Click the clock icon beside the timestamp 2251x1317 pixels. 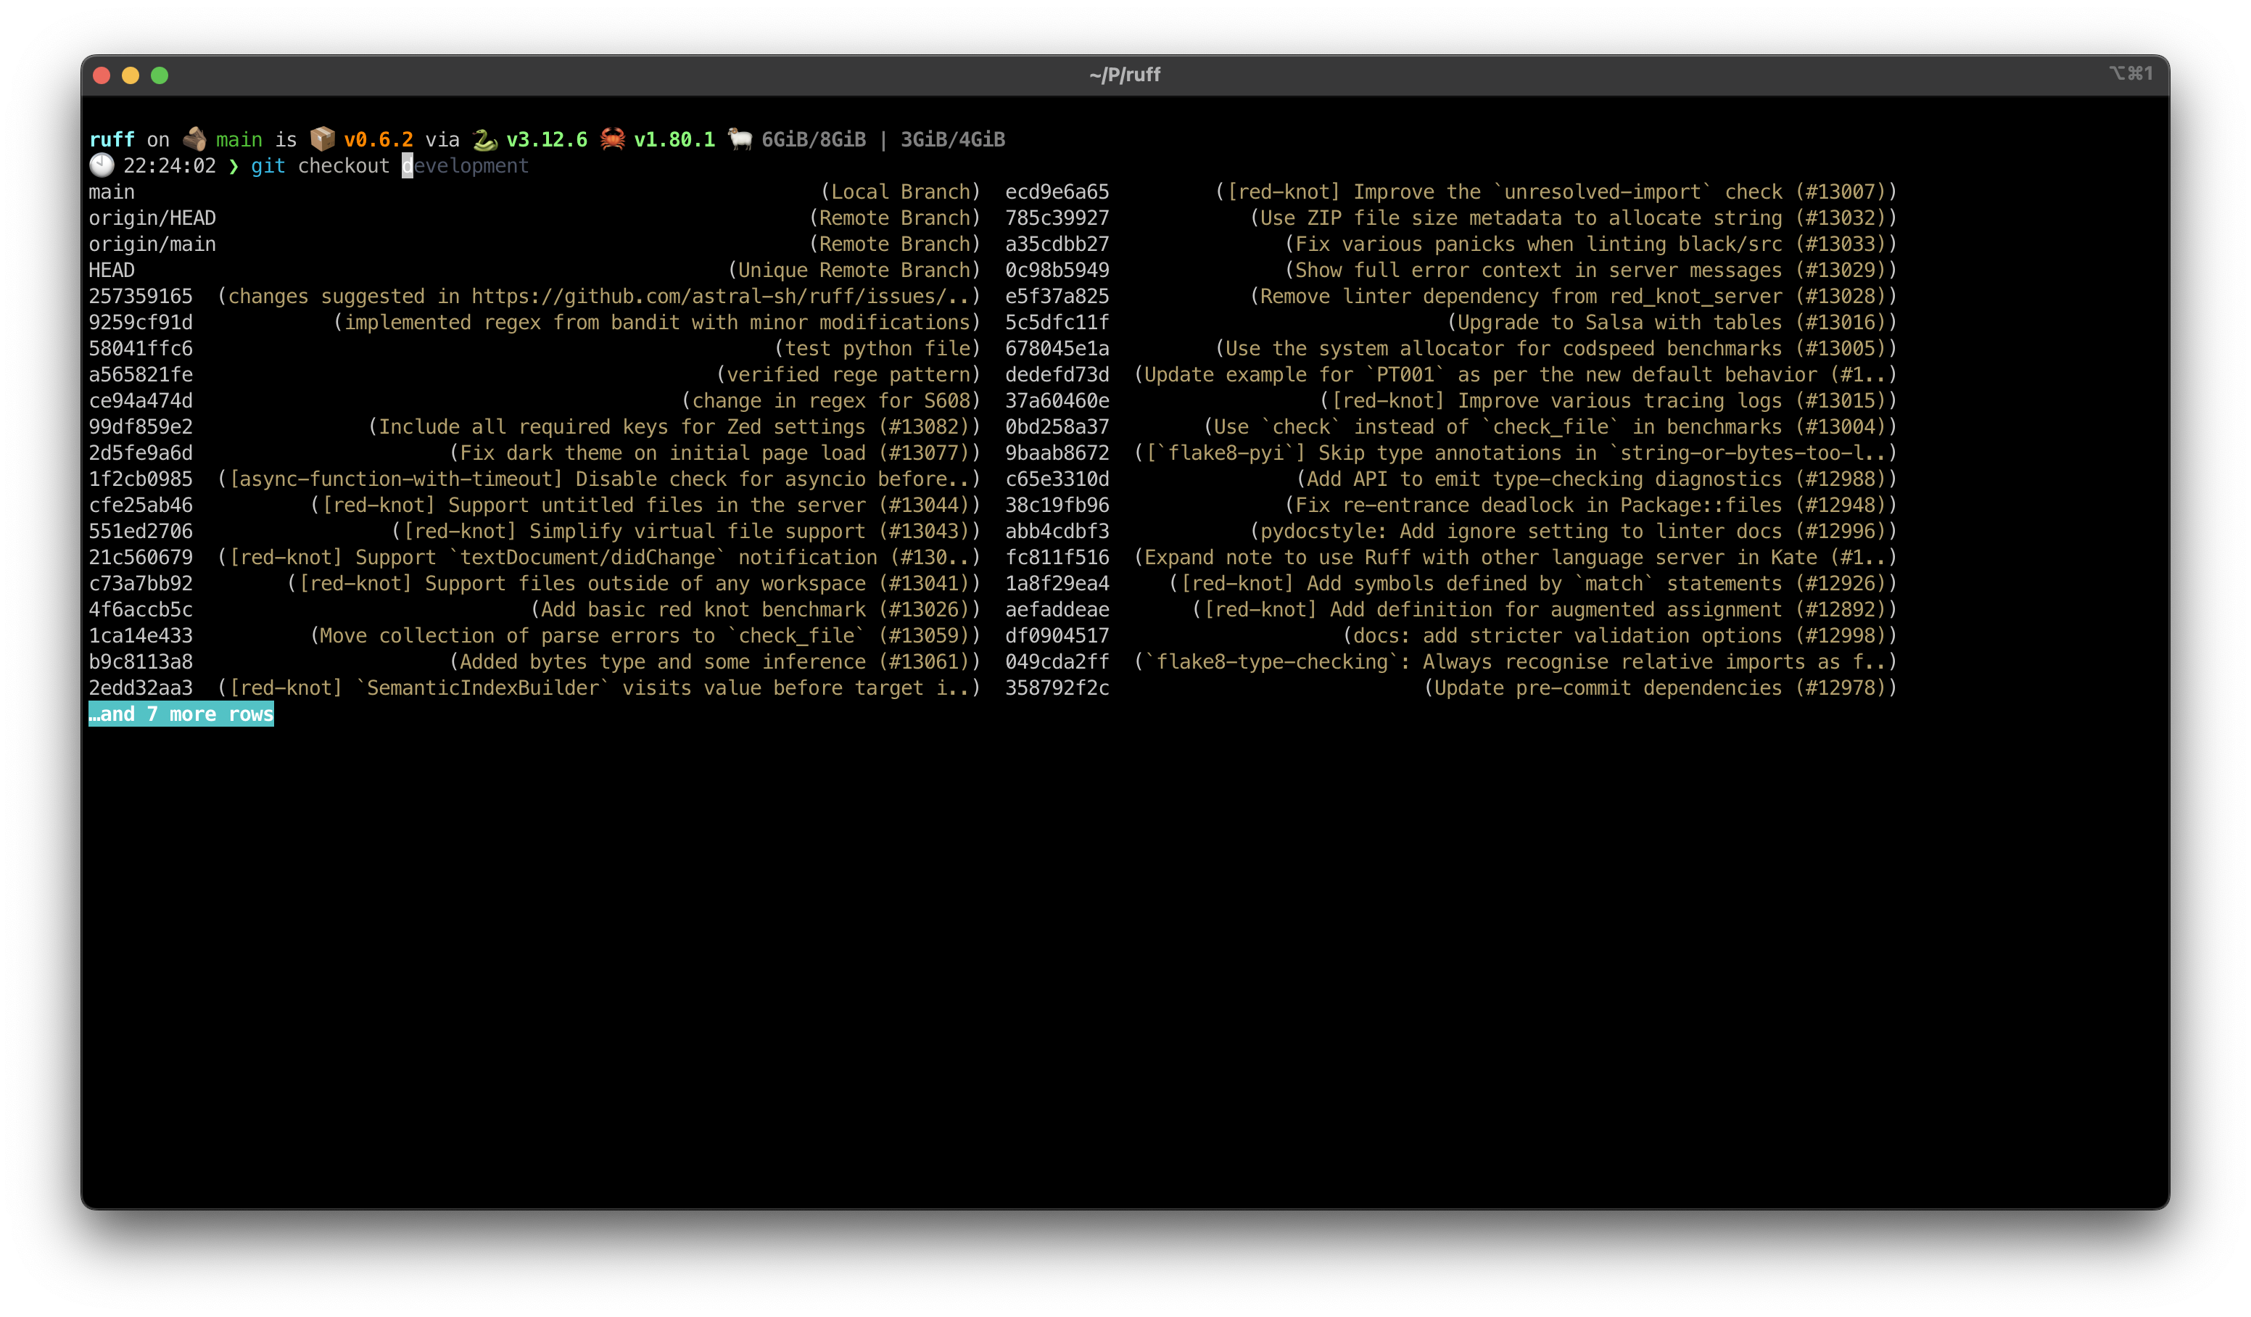click(x=102, y=165)
